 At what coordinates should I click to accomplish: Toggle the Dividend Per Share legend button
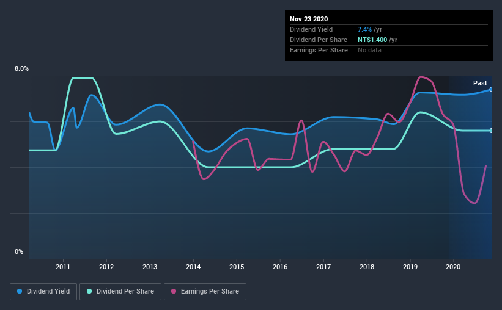pos(120,292)
